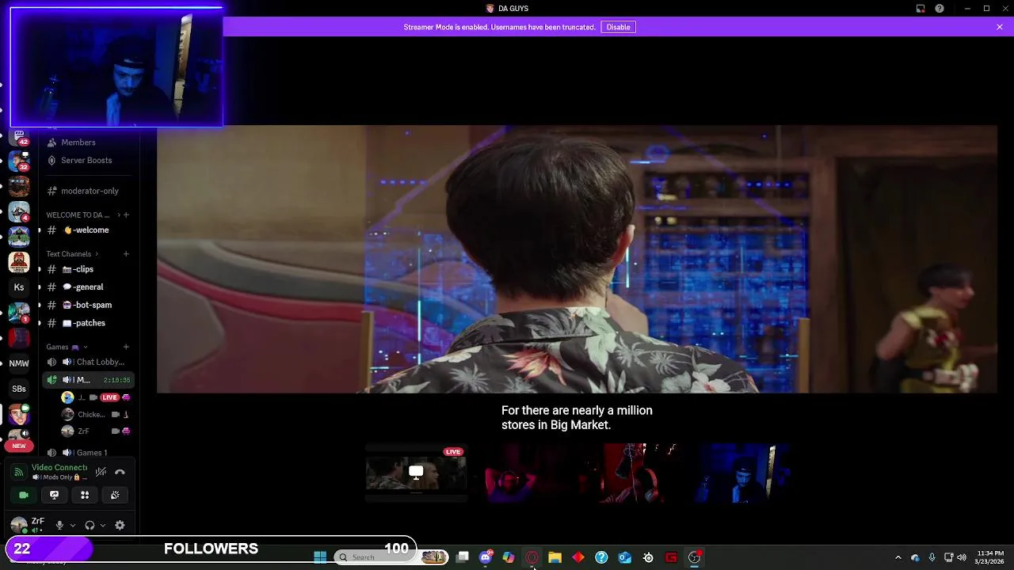Open the clock showing 11:34 PM
Screen dimensions: 1014x570
click(x=990, y=557)
